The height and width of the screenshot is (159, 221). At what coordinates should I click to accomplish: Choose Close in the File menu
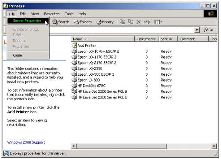(x=17, y=55)
